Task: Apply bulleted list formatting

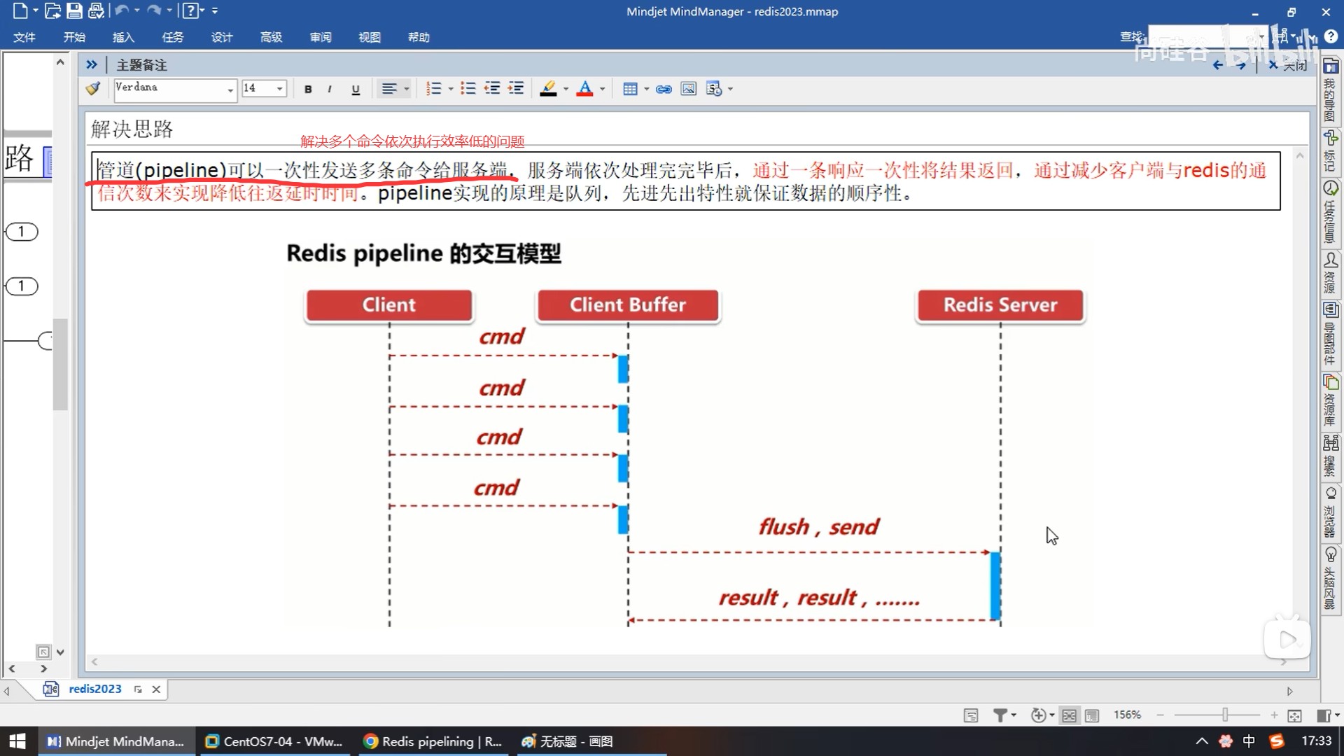Action: coord(468,89)
